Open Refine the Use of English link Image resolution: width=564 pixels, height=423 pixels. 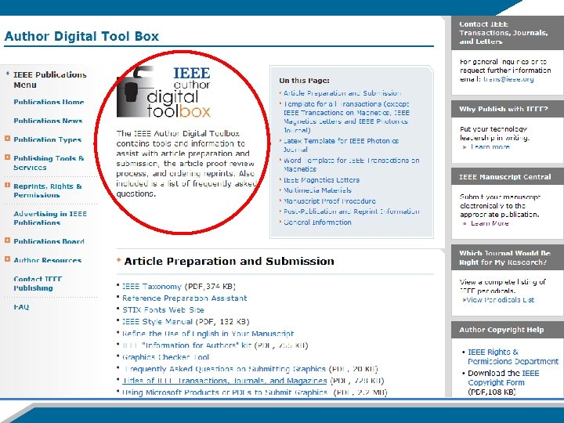208,334
